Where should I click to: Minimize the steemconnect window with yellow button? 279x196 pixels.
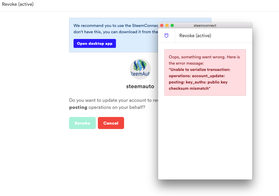click(x=167, y=25)
